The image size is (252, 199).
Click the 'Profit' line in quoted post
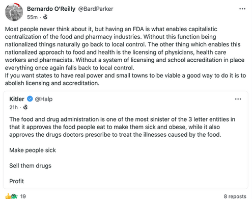point(17,181)
